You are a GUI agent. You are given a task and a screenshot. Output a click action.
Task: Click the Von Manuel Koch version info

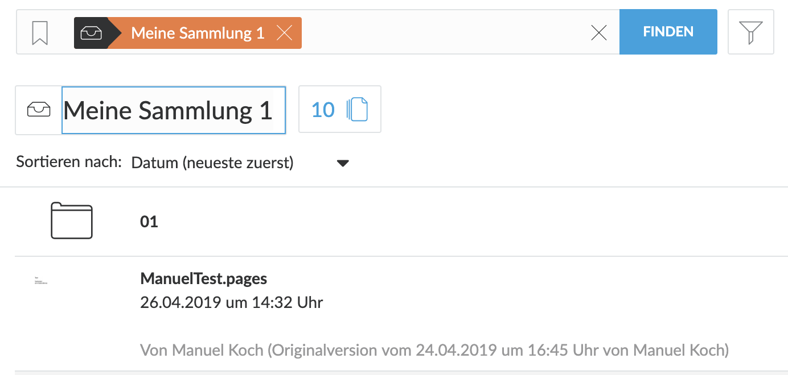[x=434, y=350]
